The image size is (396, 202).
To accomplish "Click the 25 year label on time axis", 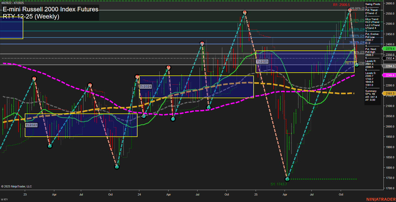I will tap(256, 194).
